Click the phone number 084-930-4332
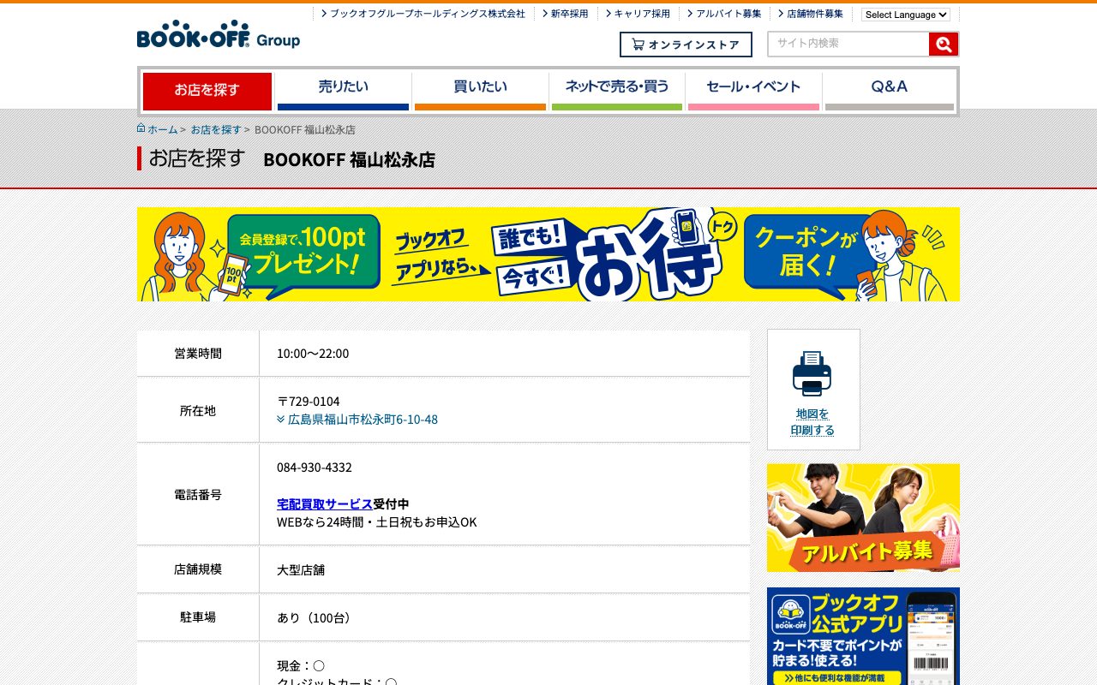The height and width of the screenshot is (685, 1097). (315, 468)
